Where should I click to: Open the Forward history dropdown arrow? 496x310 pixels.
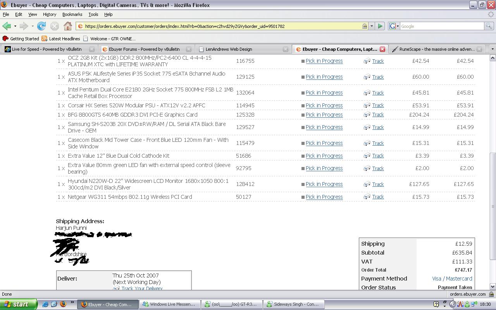[x=33, y=26]
